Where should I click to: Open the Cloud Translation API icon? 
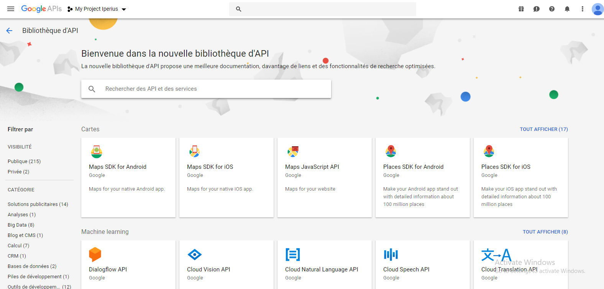pos(496,255)
